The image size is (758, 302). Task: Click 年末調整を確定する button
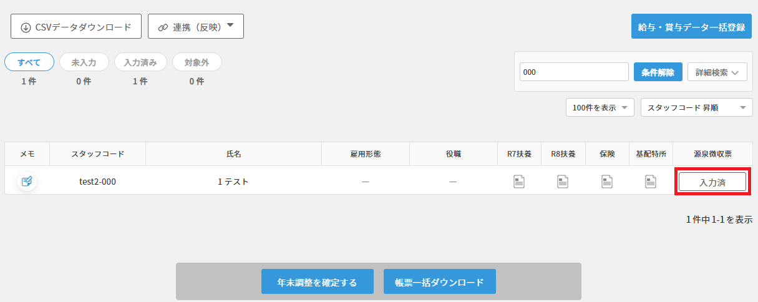(317, 282)
